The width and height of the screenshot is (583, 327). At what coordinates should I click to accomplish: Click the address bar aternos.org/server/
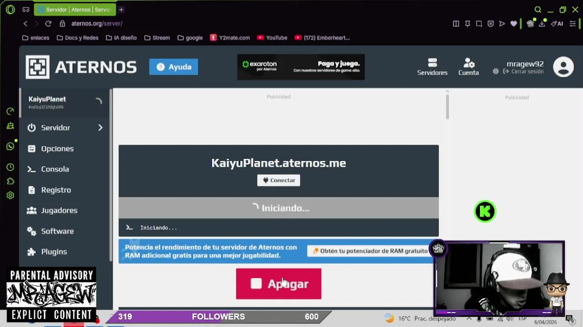[97, 24]
